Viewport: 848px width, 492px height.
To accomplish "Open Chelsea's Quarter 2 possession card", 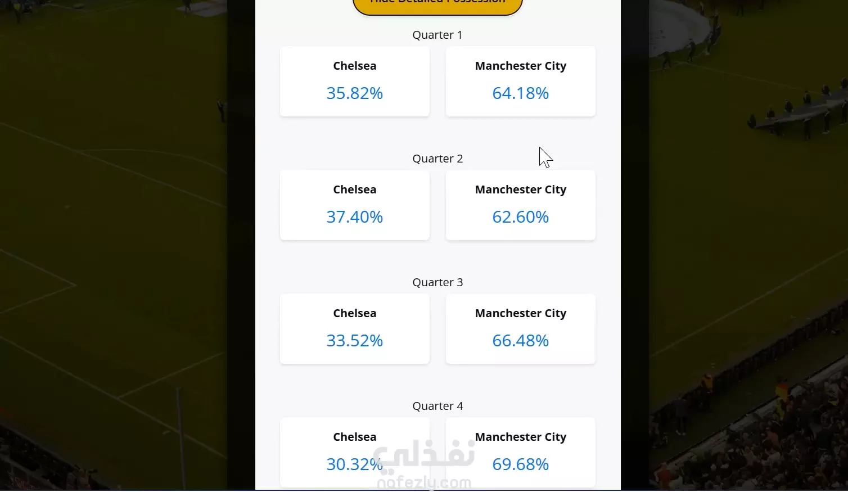I will (355, 205).
